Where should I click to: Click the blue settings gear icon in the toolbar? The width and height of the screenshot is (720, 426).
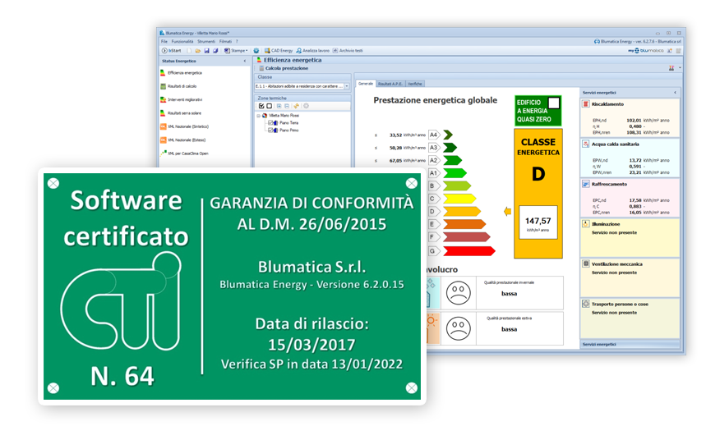pyautogui.click(x=256, y=50)
